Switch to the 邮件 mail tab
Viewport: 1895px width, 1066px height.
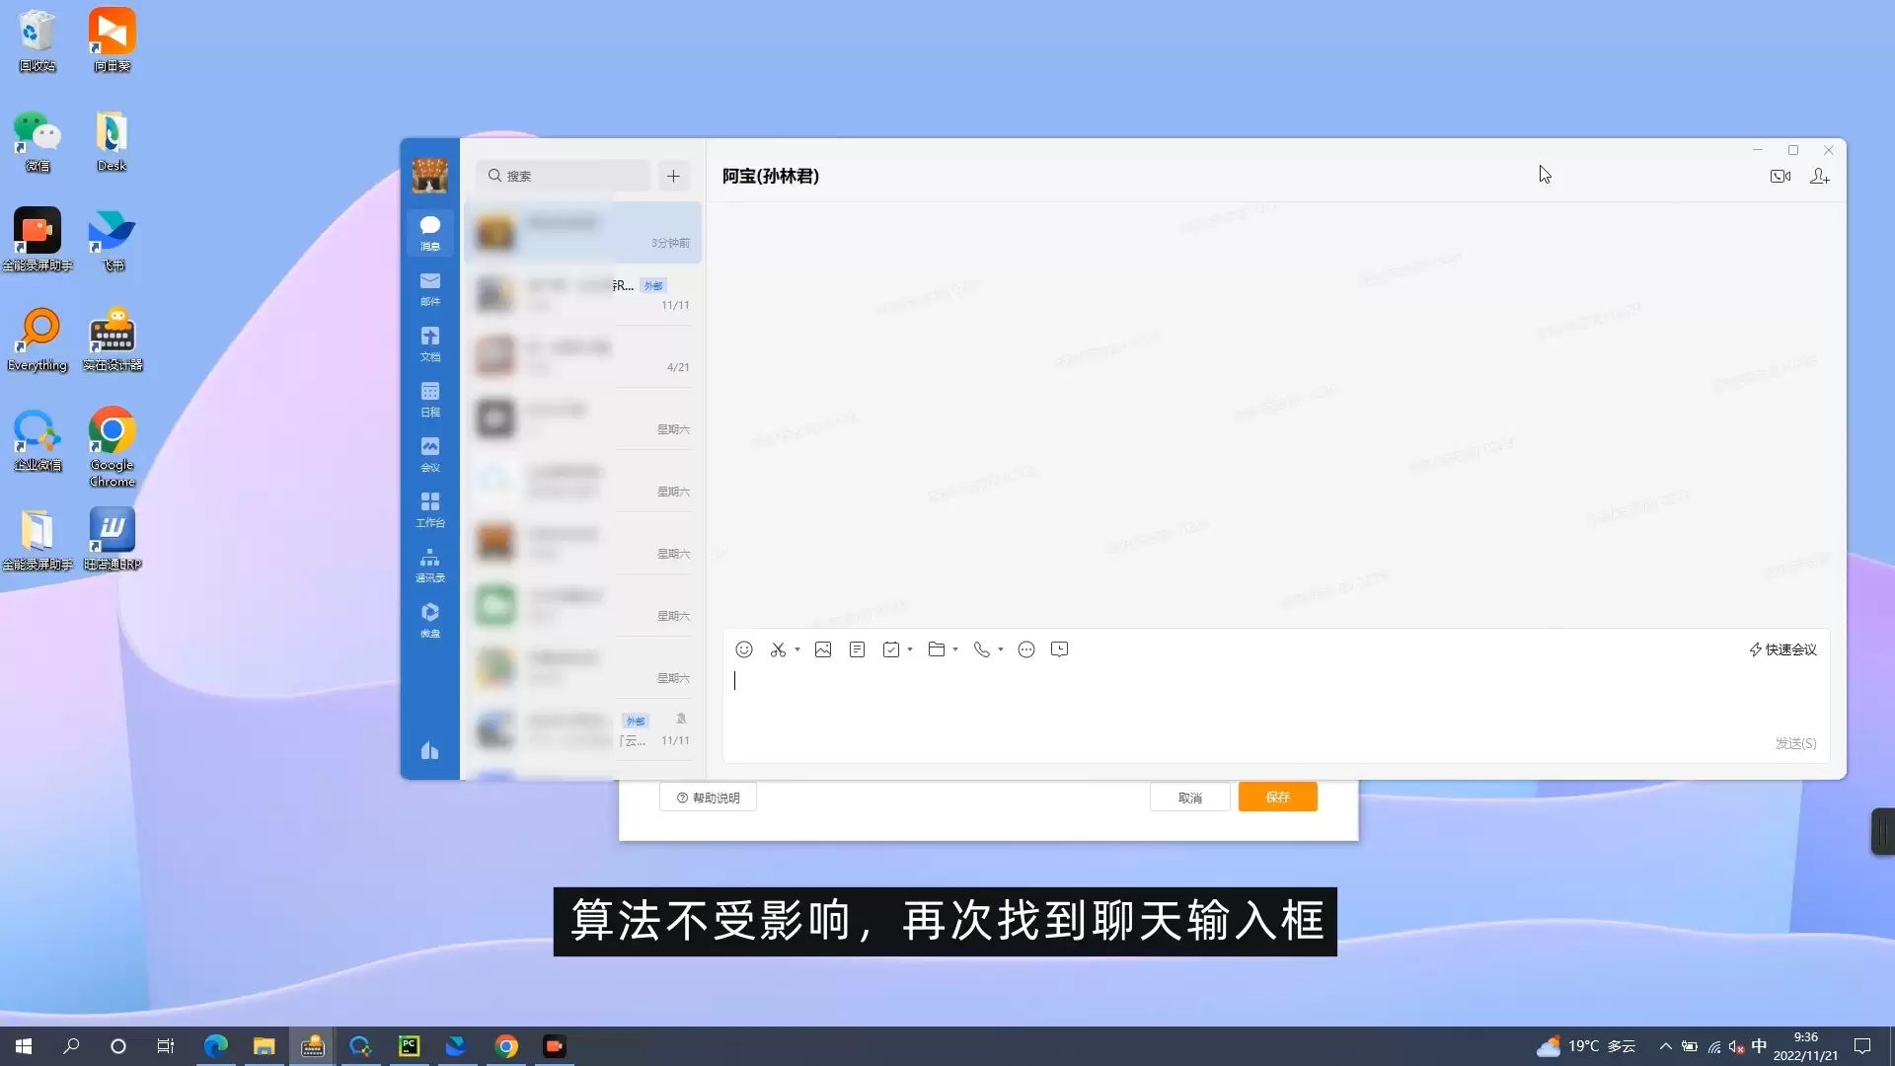[x=430, y=289]
